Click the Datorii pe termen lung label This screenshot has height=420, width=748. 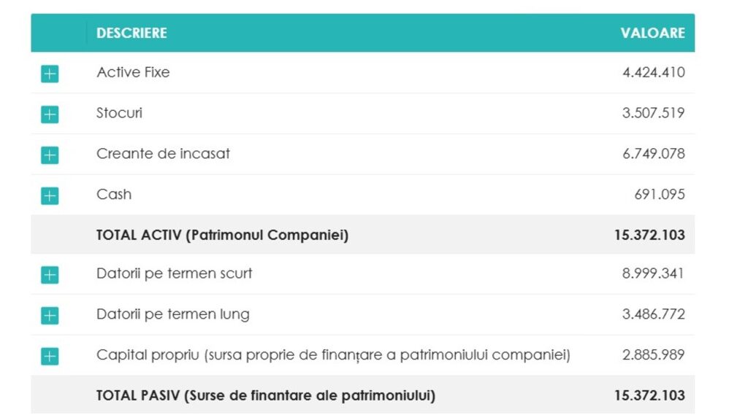(x=173, y=314)
